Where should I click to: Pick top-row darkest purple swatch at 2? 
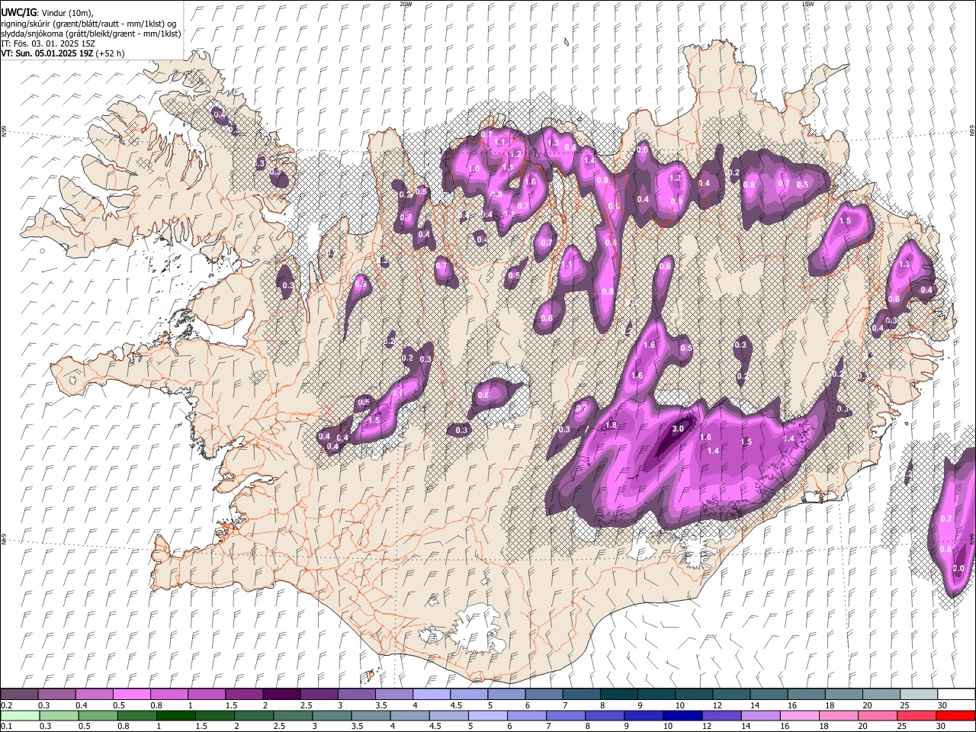pyautogui.click(x=281, y=695)
